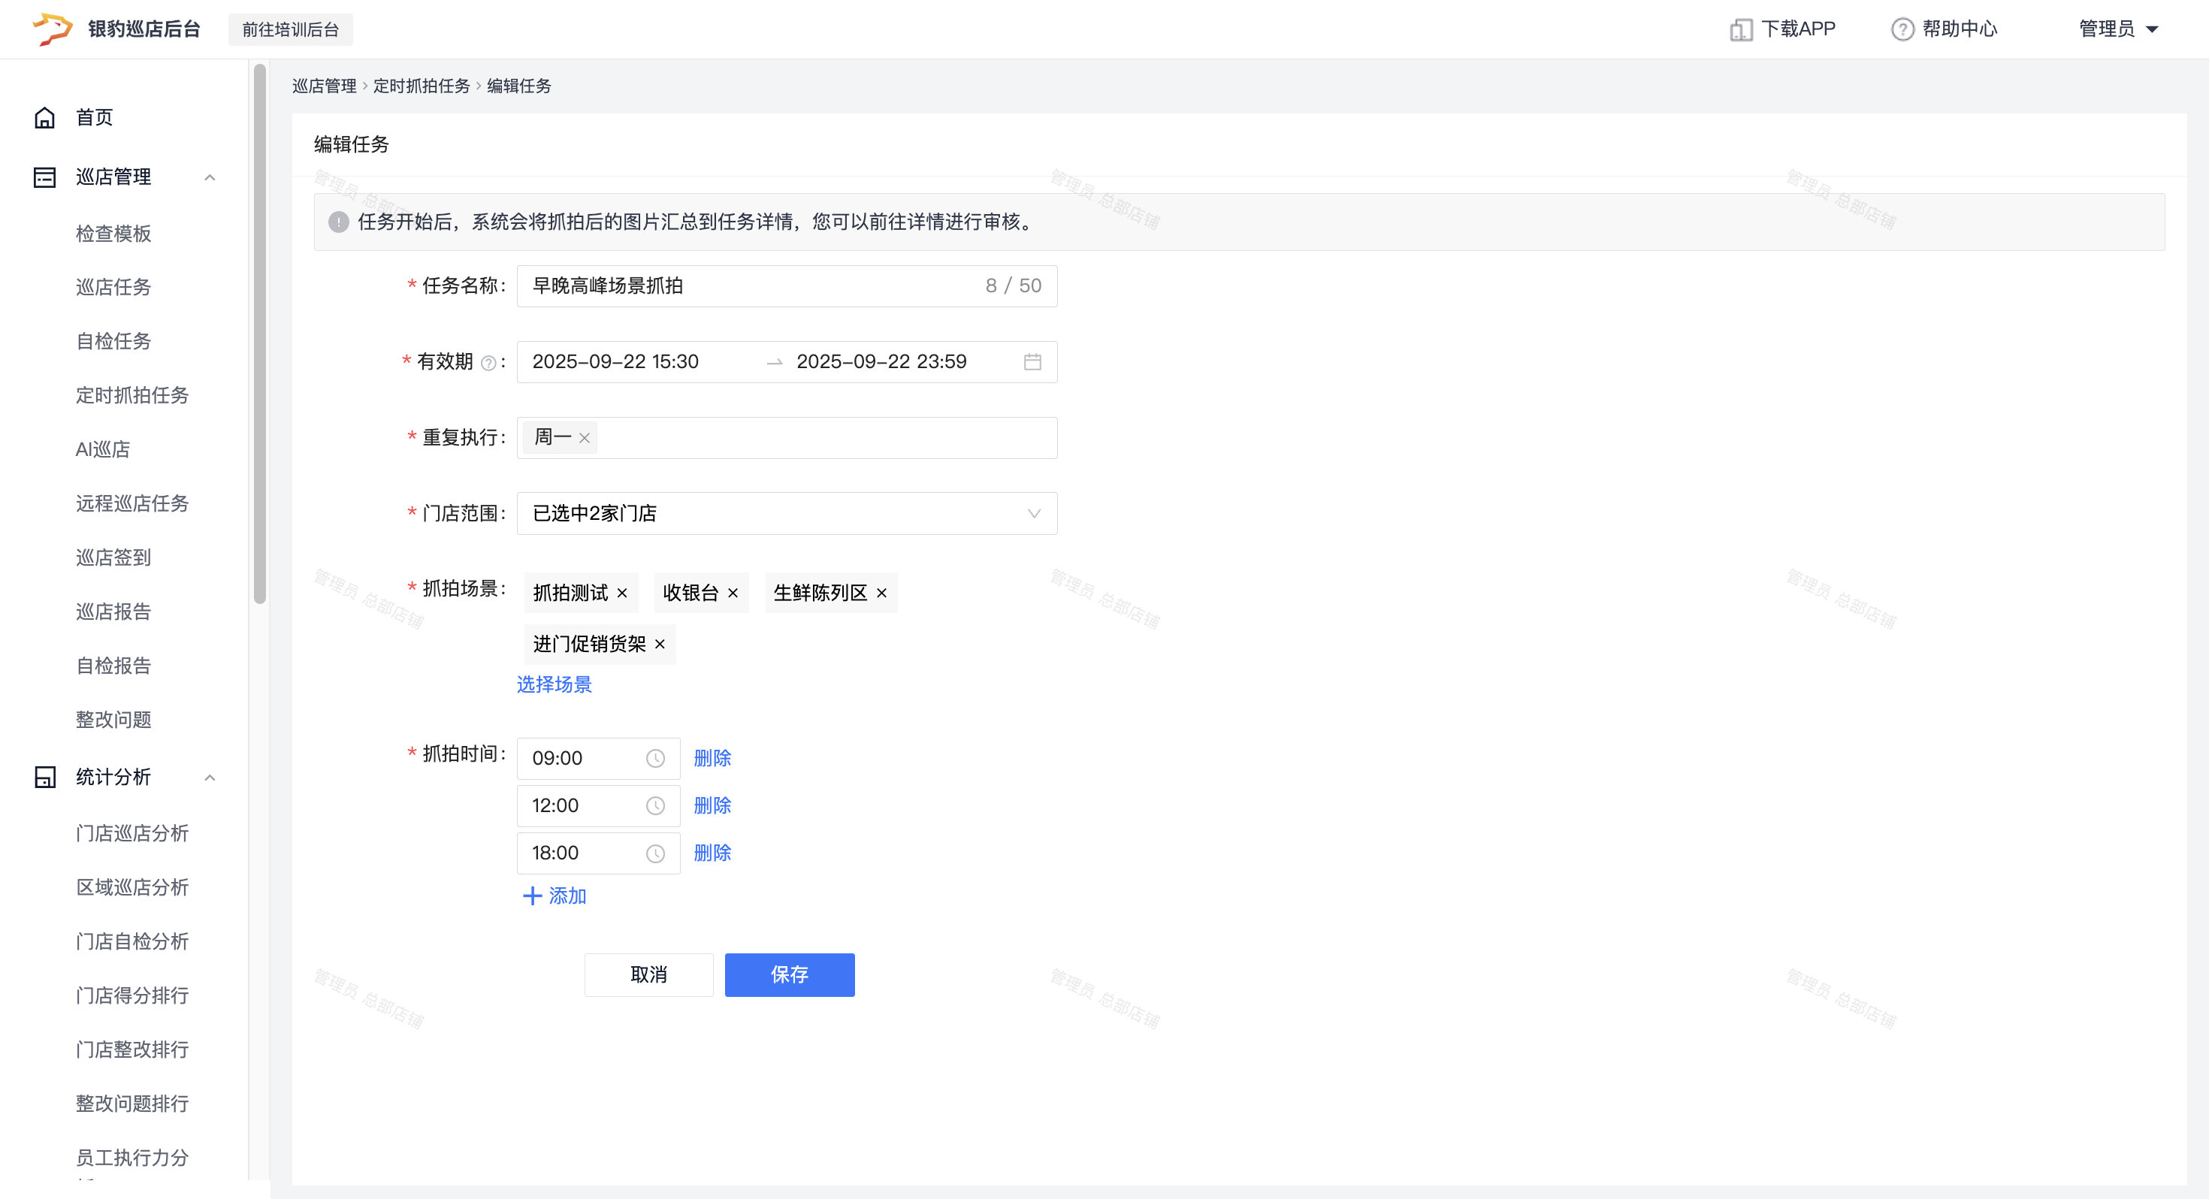Screen dimensions: 2209x1199
Task: Click the sidebar vertical scrollbar
Action: coord(259,334)
